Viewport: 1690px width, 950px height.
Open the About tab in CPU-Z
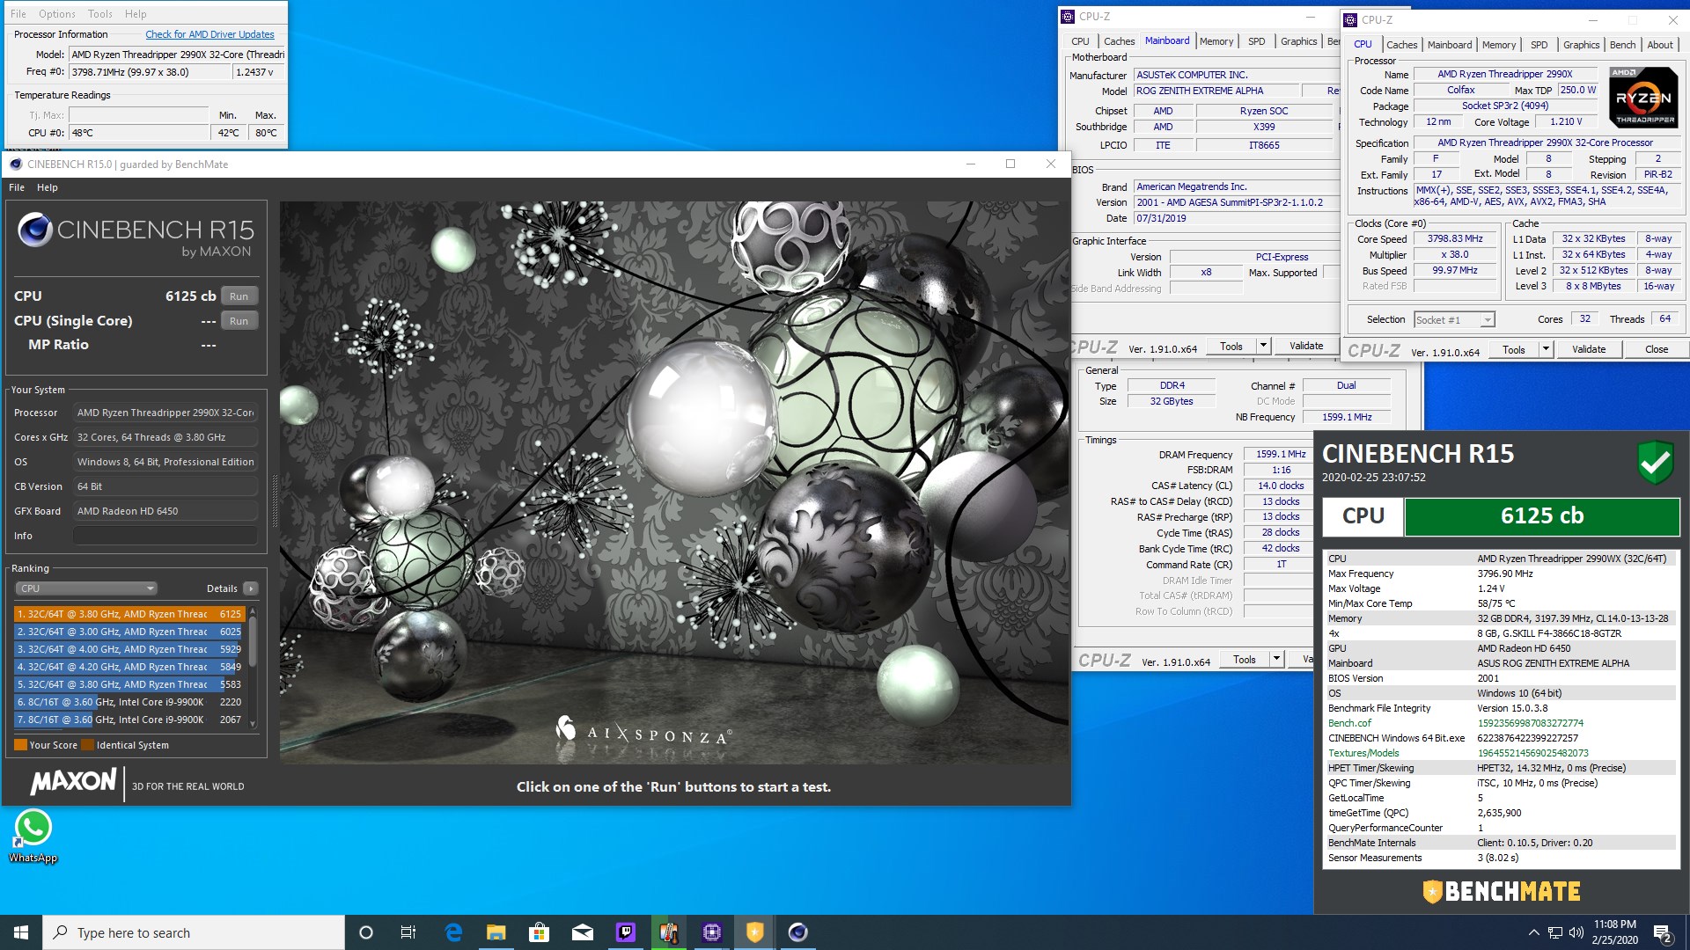(x=1660, y=45)
